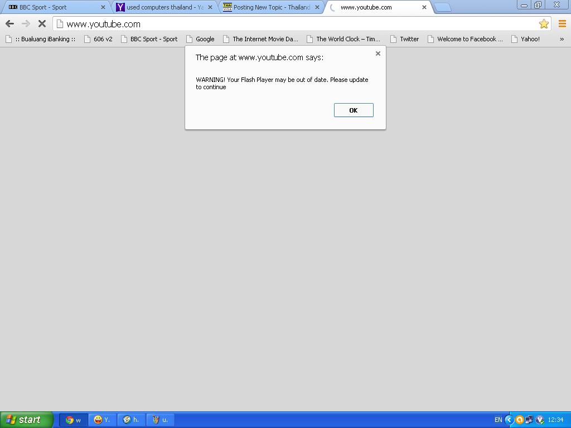Close the used computers thailand tab
This screenshot has height=428, width=571.
tap(210, 7)
